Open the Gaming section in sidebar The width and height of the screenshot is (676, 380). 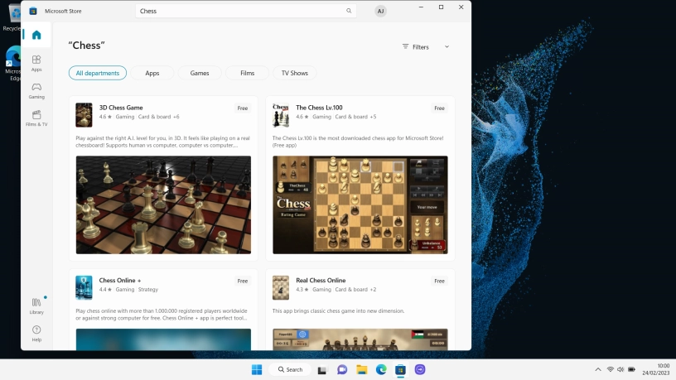pos(36,90)
